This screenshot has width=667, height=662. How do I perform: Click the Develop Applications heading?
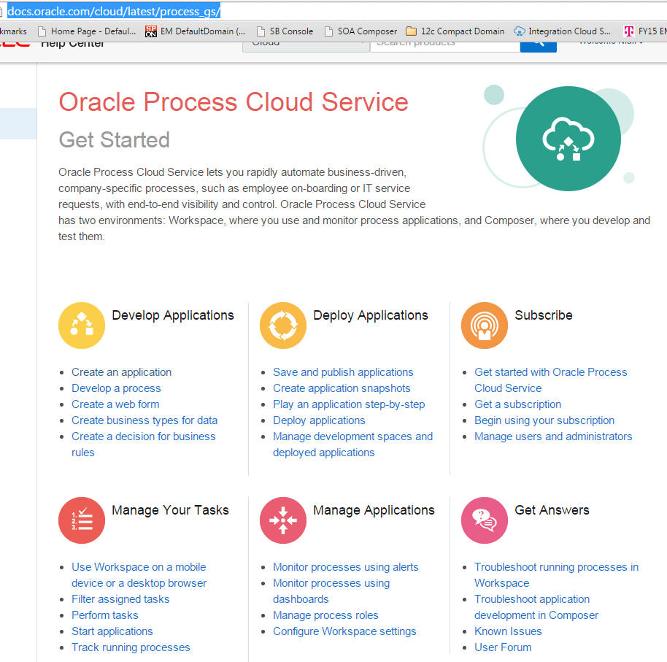[x=173, y=315]
